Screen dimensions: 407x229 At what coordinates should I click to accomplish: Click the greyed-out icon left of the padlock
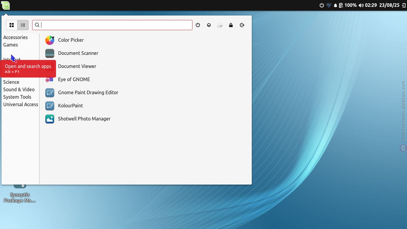220,25
